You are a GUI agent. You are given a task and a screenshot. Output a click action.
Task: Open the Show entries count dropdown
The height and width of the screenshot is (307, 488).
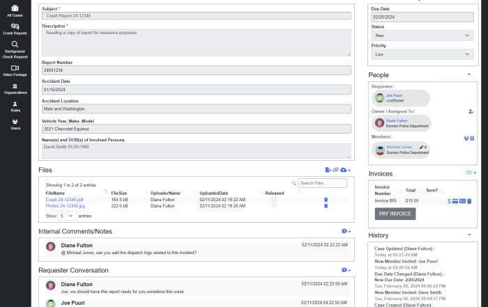click(x=67, y=216)
